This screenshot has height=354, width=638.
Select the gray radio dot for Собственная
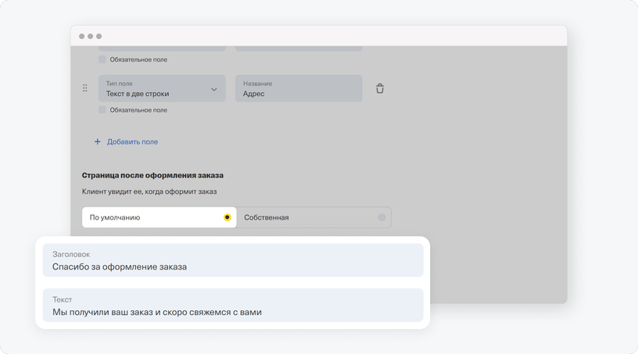tap(382, 217)
